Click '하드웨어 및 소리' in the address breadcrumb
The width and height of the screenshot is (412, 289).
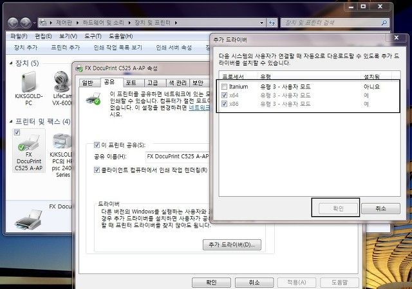pos(103,23)
